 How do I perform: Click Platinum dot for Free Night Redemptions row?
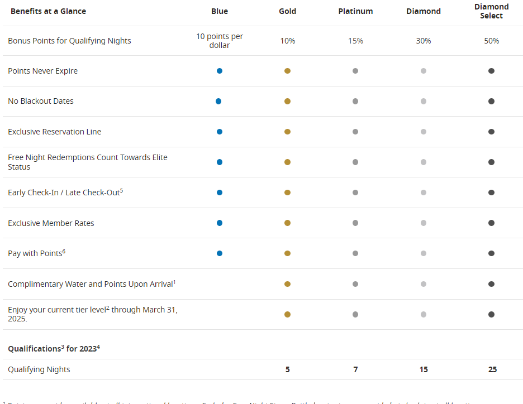point(355,162)
